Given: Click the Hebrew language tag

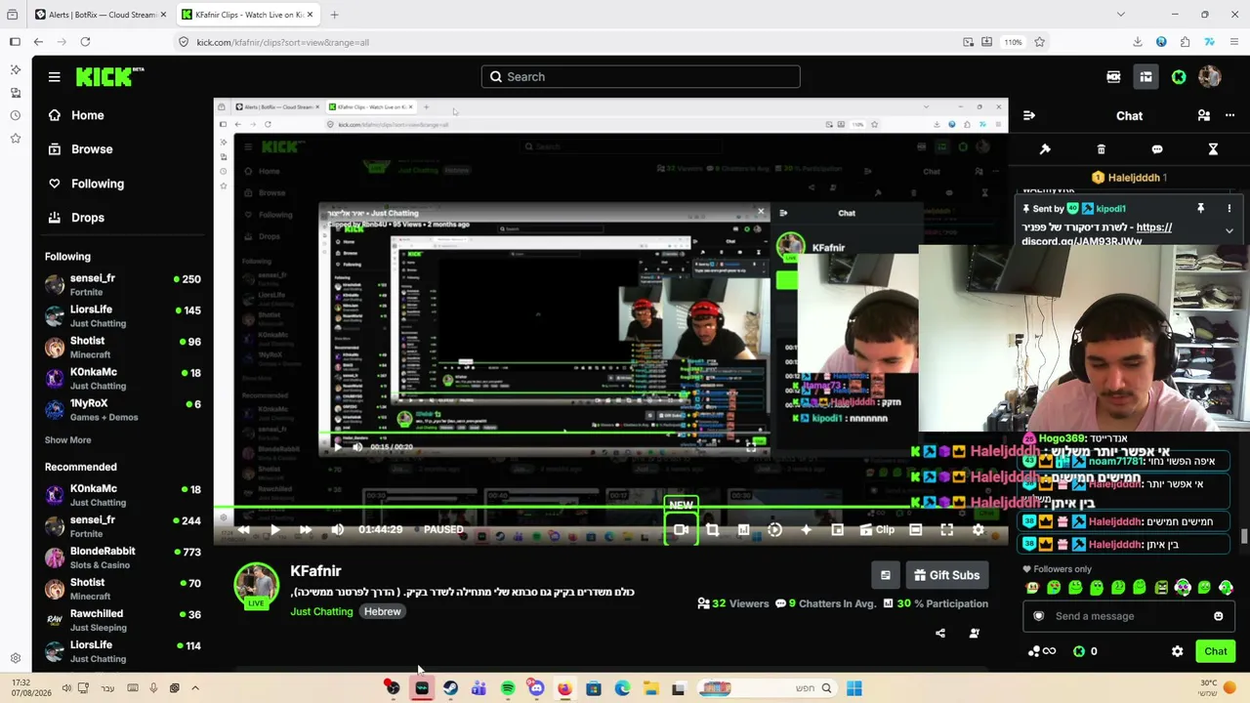Looking at the screenshot, I should pos(383,611).
